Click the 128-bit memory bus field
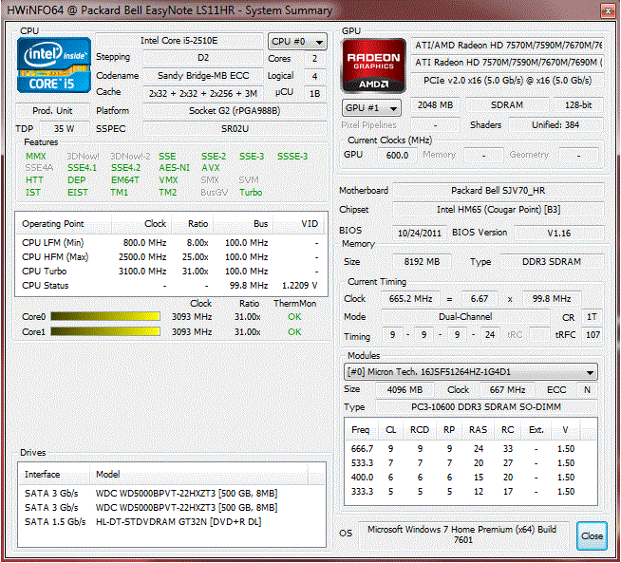Viewport: 621px width, 563px height. point(578,105)
